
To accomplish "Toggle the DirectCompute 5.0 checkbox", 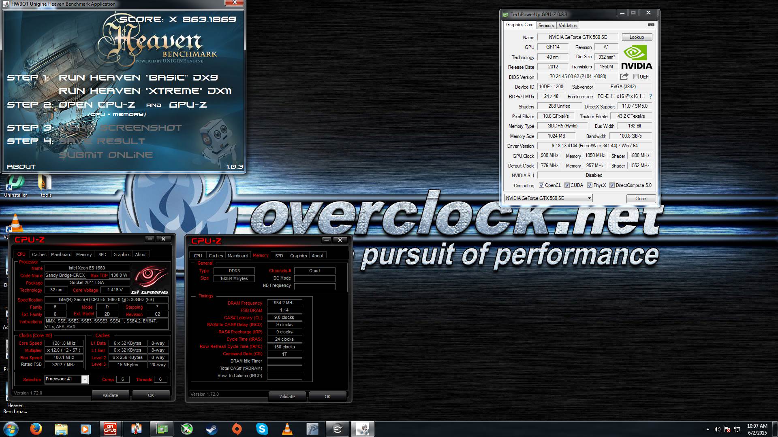I will tap(612, 185).
